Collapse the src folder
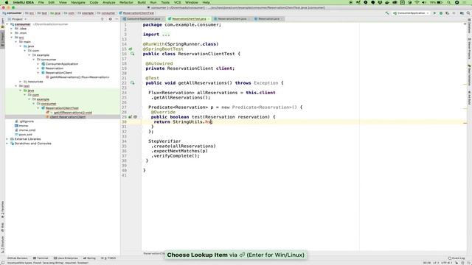Image resolution: width=472 pixels, height=265 pixels. click(12, 38)
